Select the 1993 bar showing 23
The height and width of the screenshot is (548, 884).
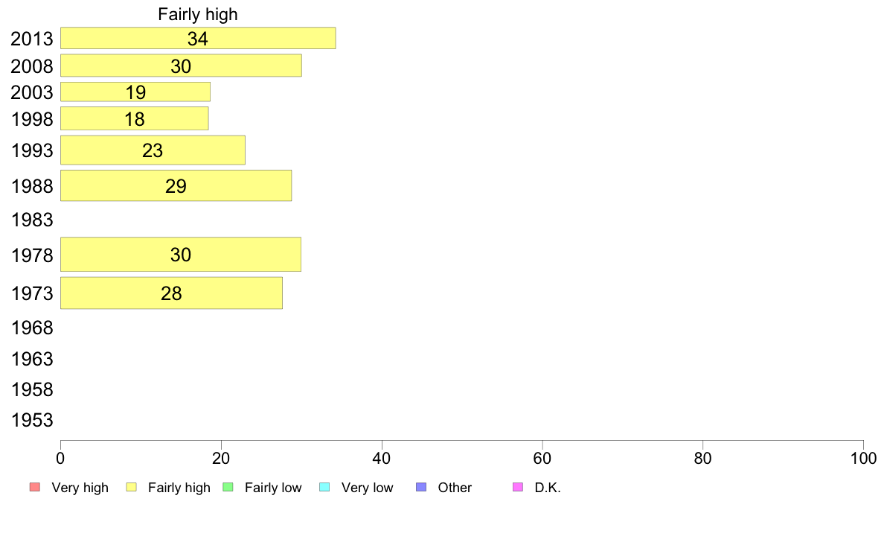click(153, 150)
